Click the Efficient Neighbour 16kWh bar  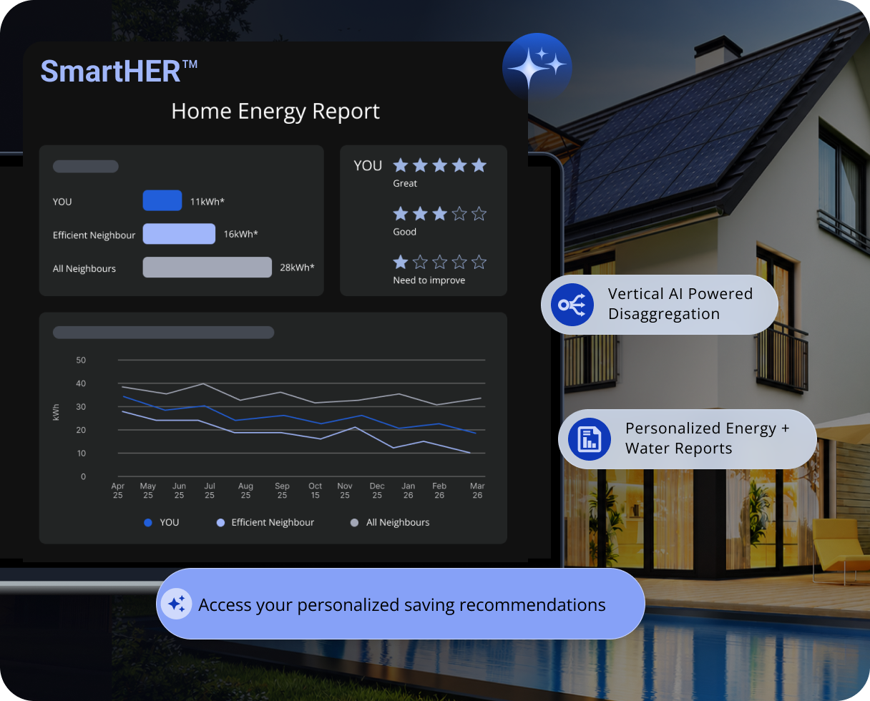coord(179,234)
